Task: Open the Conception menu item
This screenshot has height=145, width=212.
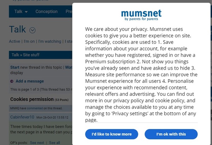Action: [x=46, y=12]
